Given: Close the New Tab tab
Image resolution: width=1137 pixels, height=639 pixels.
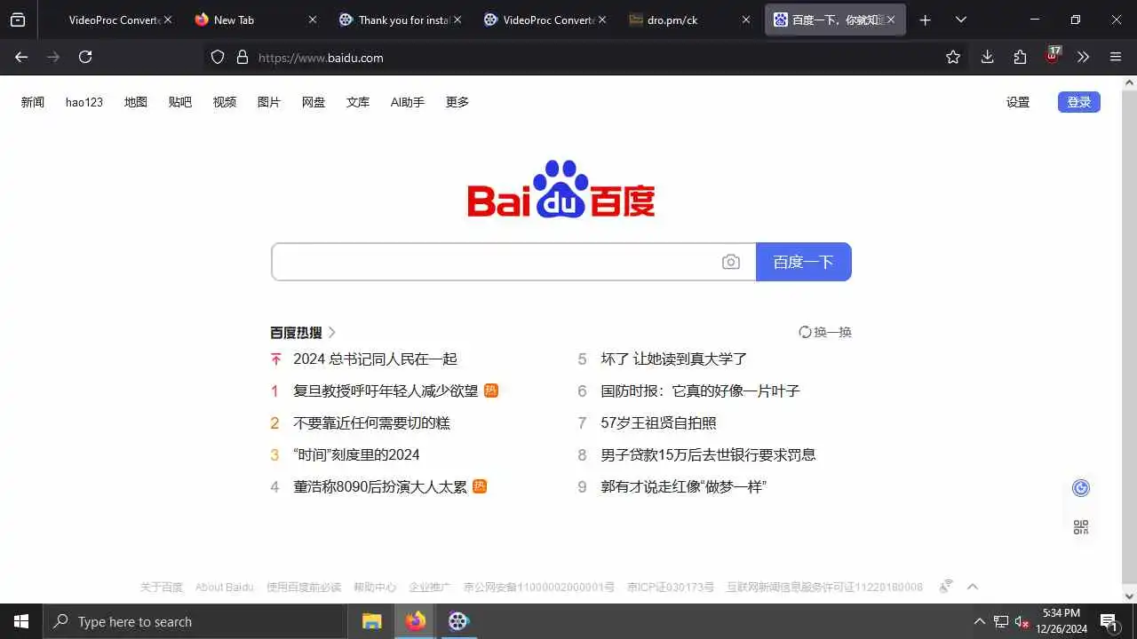Looking at the screenshot, I should pyautogui.click(x=313, y=20).
